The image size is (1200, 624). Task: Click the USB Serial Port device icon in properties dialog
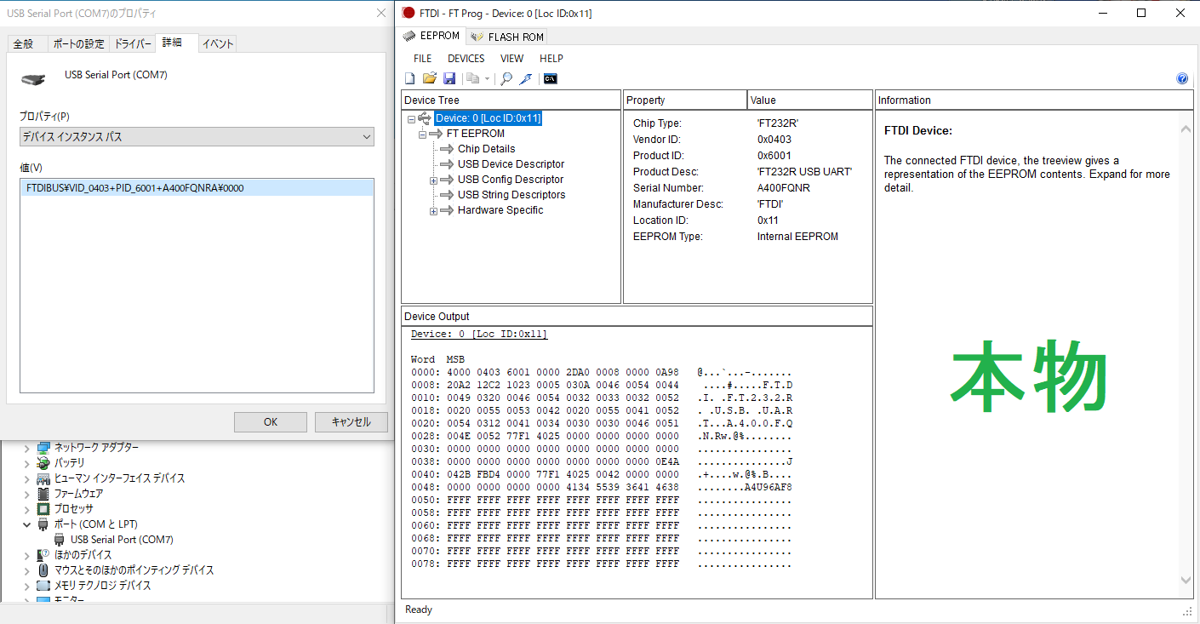[33, 79]
